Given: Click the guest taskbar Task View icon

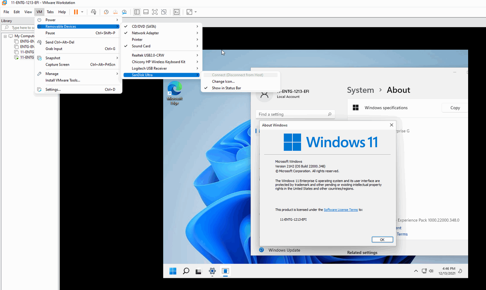Looking at the screenshot, I should [198, 271].
